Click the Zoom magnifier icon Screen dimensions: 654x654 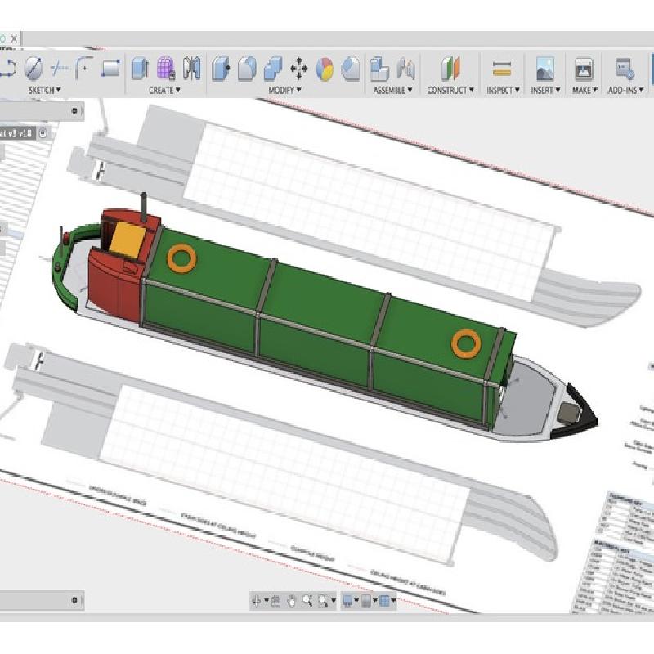(307, 601)
